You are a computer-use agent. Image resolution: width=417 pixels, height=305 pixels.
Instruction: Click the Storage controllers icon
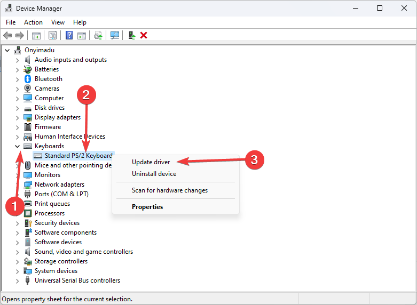28,261
